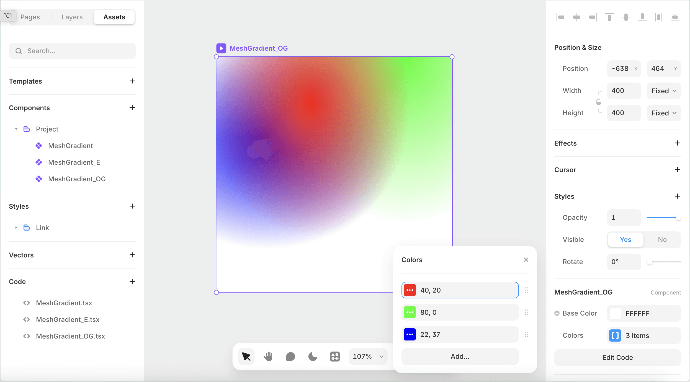This screenshot has height=382, width=690.
Task: Click the red color swatch 40, 20
Action: 410,290
